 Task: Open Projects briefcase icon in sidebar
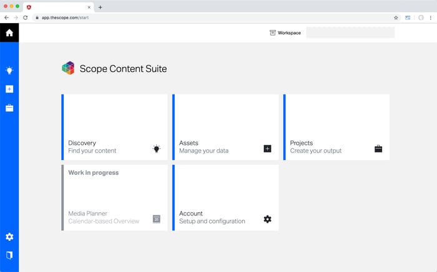(9, 108)
